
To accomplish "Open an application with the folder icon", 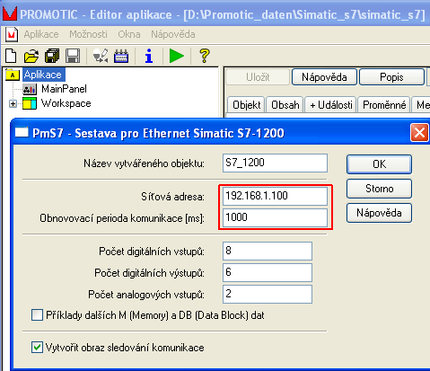I will pos(31,56).
